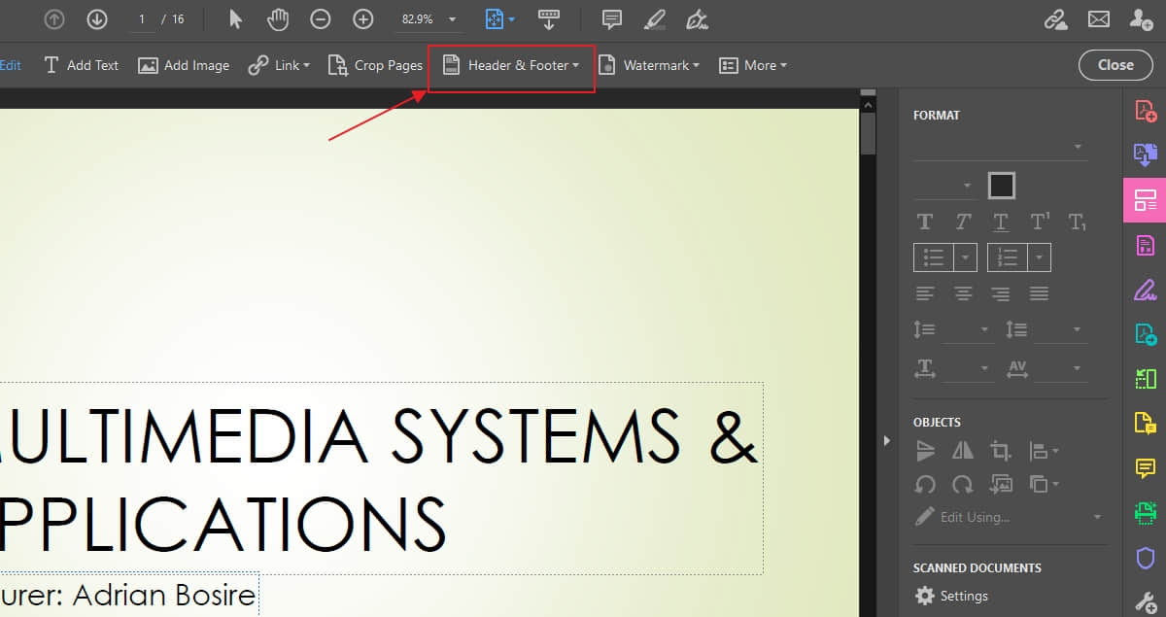Go to the next page arrow
The image size is (1166, 617).
pyautogui.click(x=96, y=18)
